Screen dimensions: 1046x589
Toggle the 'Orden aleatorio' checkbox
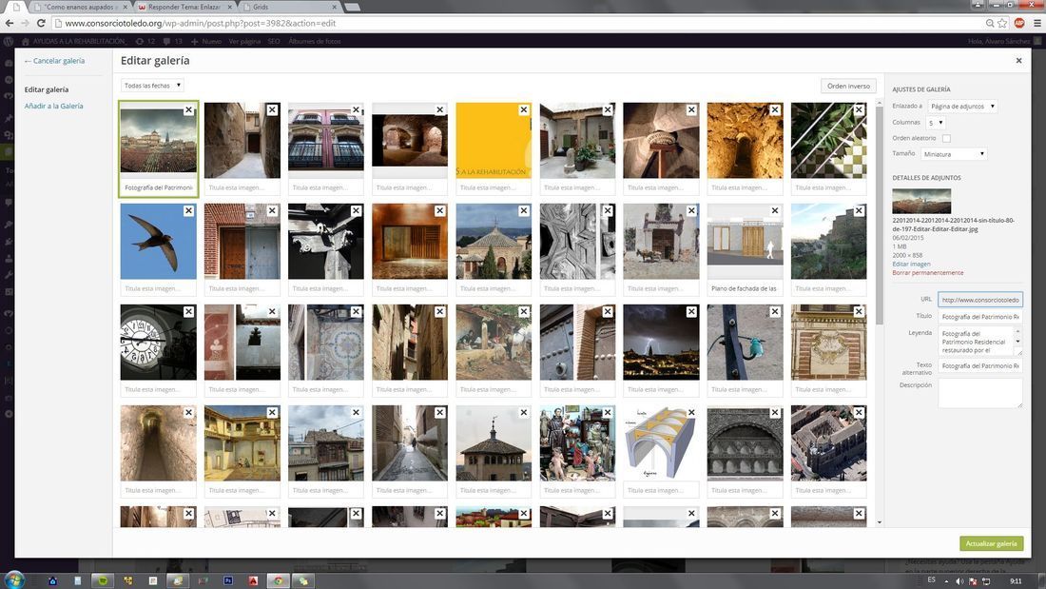pyautogui.click(x=946, y=138)
